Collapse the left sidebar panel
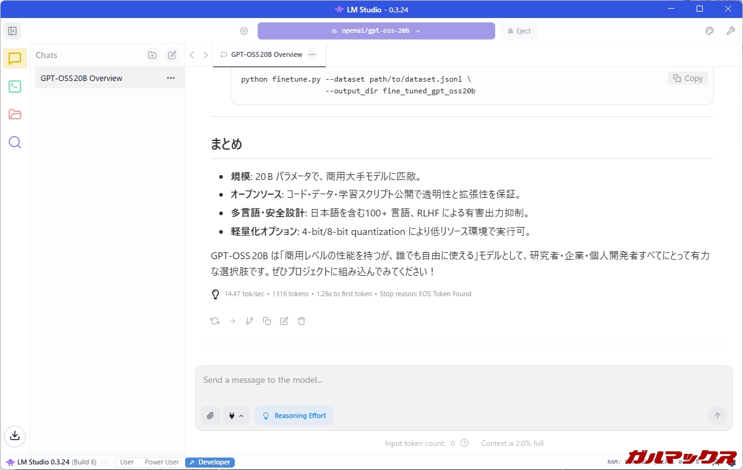Image resolution: width=743 pixels, height=470 pixels. [12, 31]
